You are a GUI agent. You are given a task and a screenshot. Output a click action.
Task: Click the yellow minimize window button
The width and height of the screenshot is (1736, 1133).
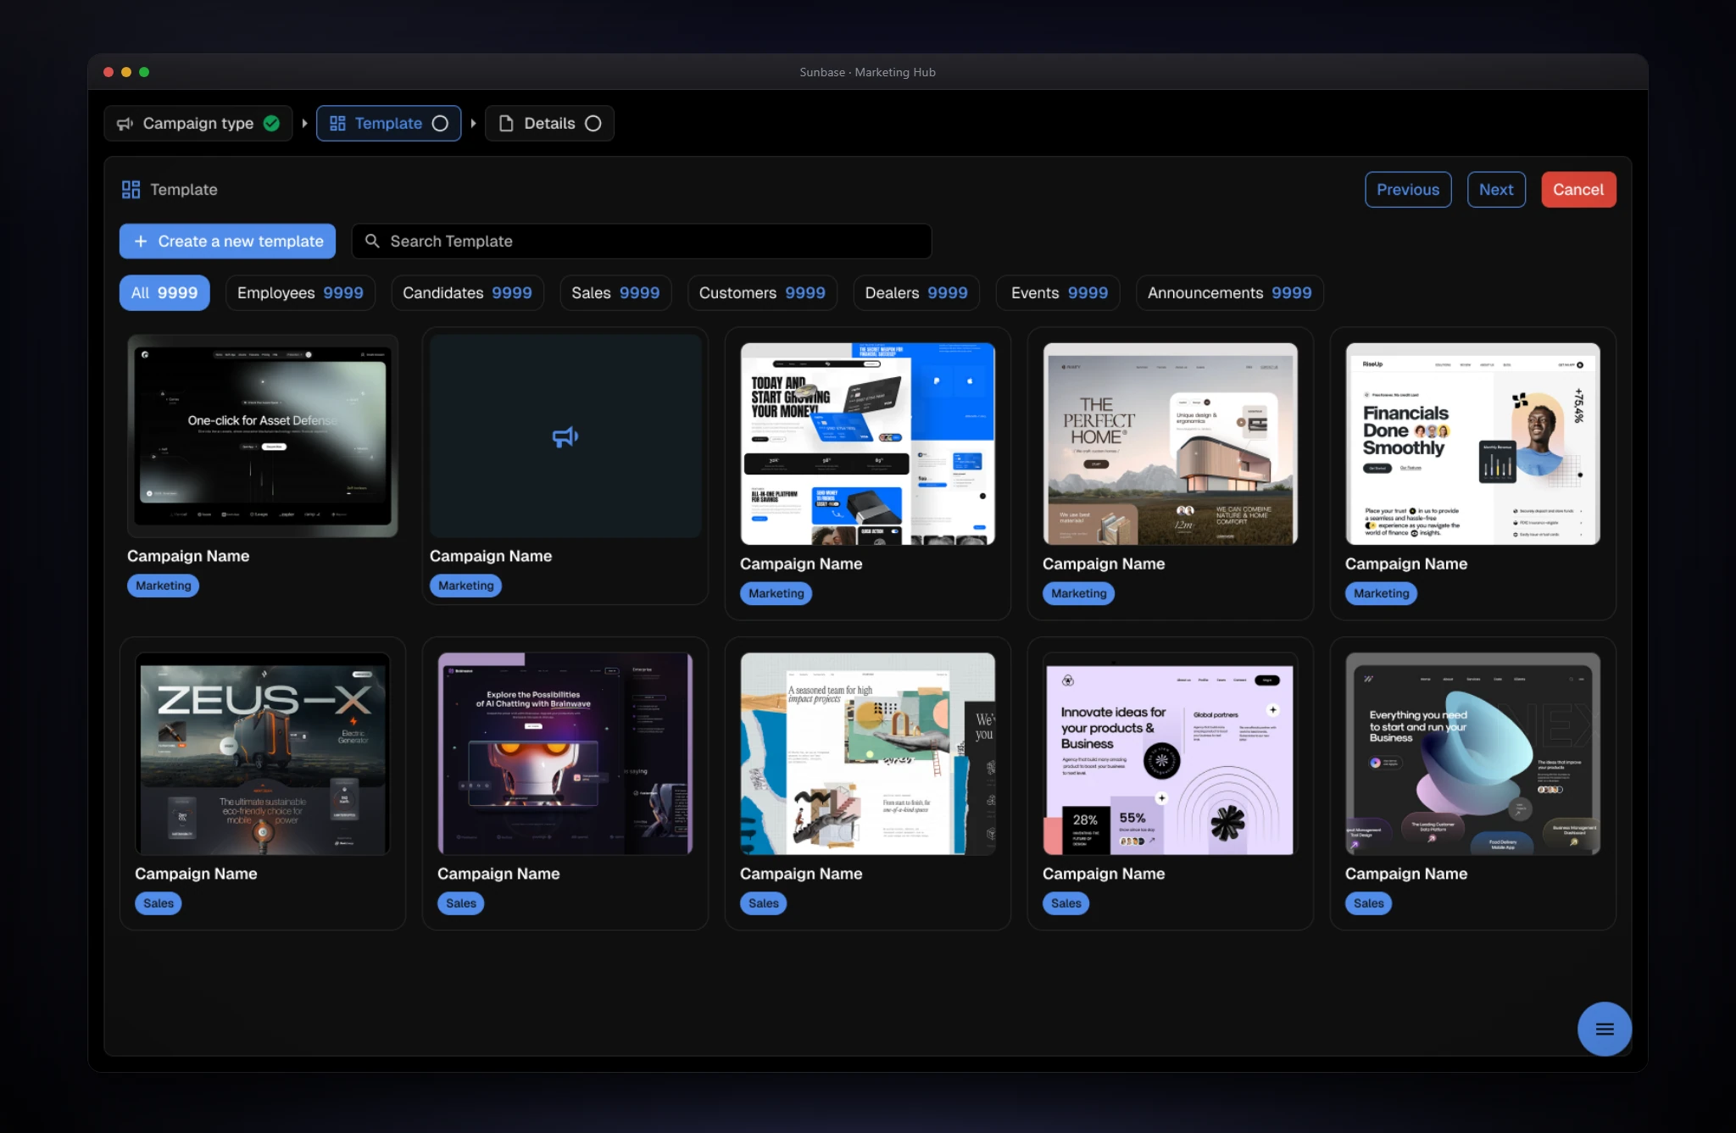[126, 72]
